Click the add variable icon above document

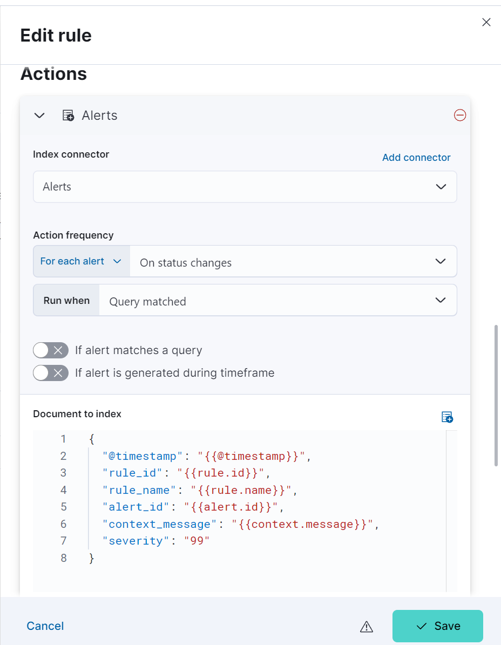click(447, 417)
